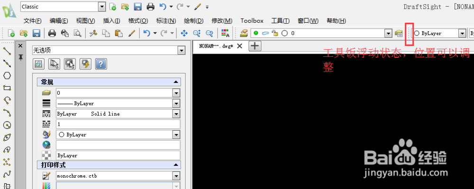The height and width of the screenshot is (189, 474).
Task: Click the transparency ByLayer field
Action: (118, 155)
